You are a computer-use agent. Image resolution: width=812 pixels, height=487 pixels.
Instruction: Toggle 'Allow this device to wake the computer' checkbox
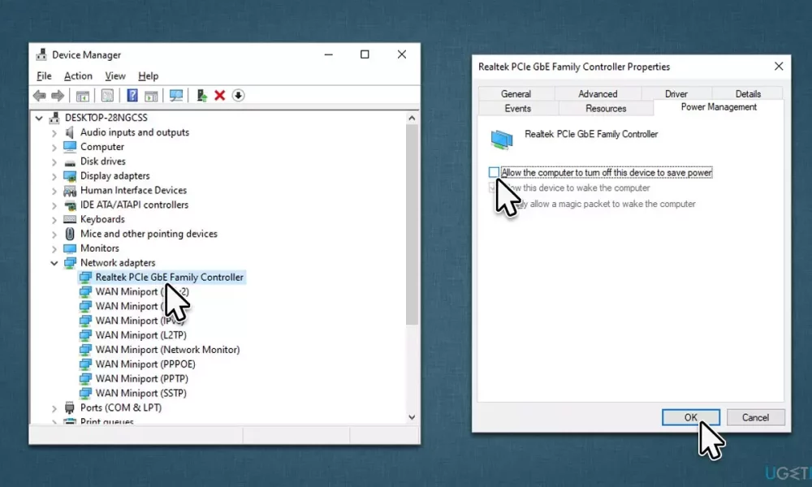tap(494, 187)
